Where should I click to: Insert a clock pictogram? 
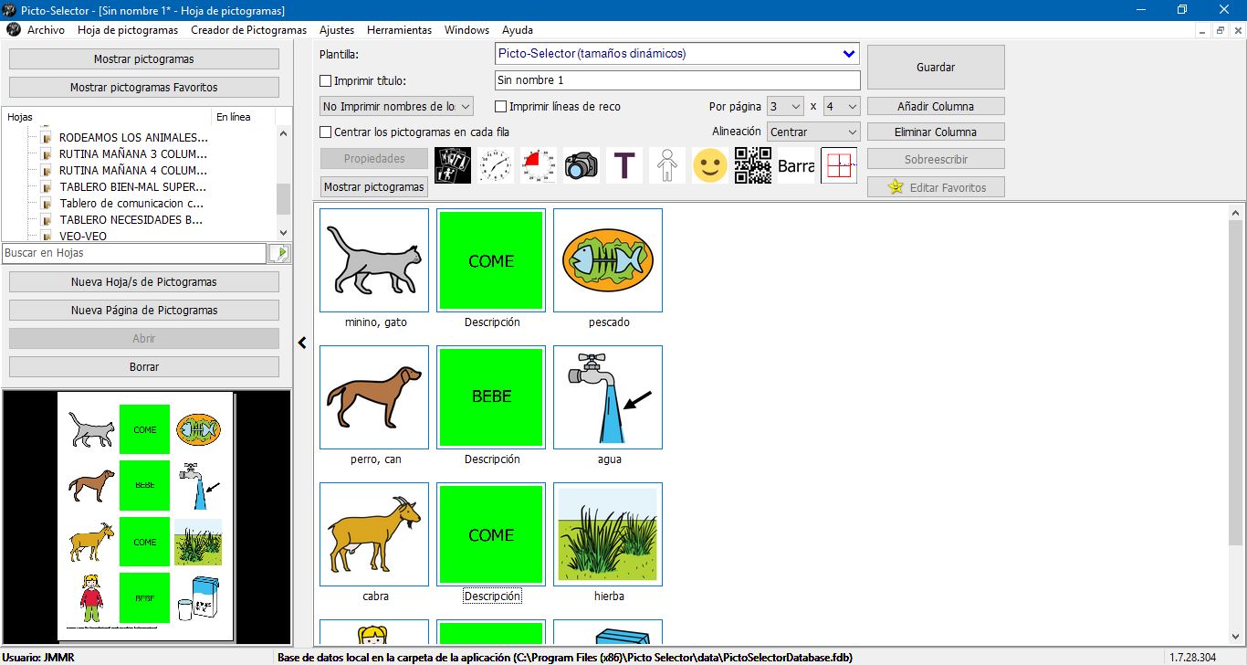[x=496, y=165]
